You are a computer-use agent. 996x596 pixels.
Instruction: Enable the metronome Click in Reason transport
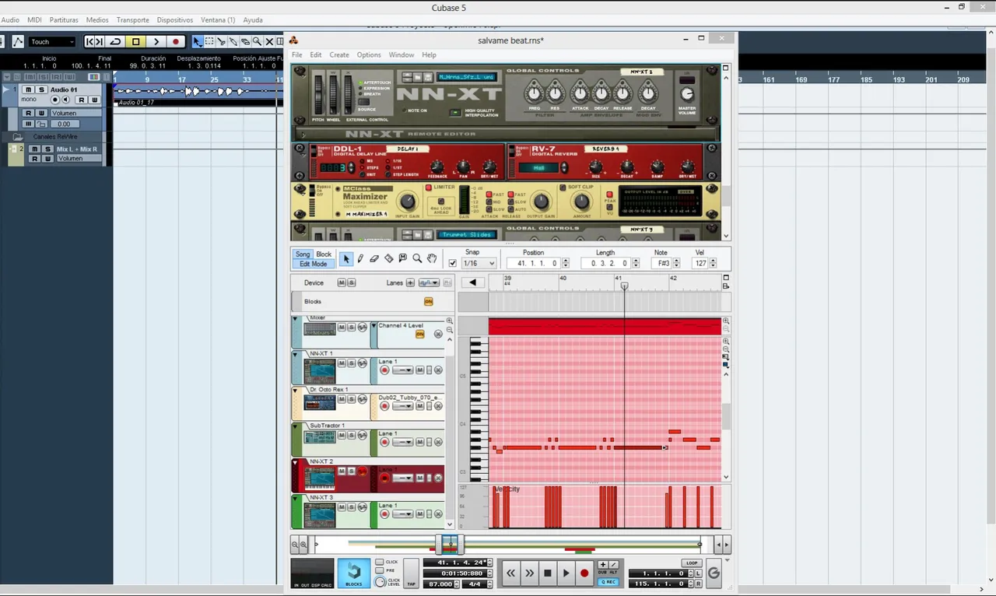click(380, 562)
